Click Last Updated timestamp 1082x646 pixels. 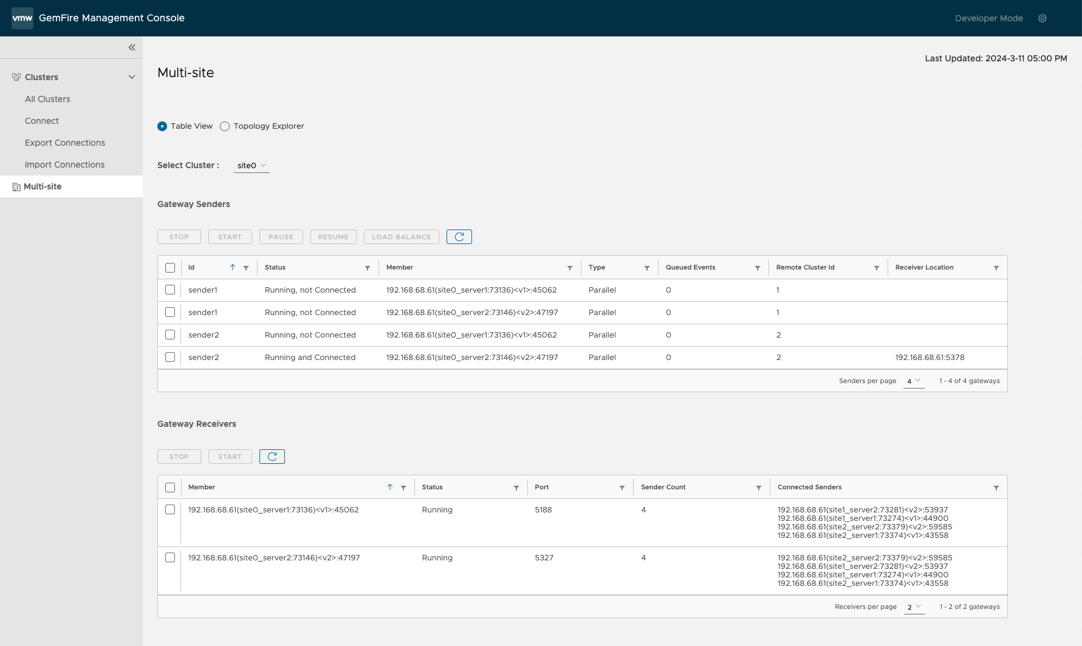[996, 58]
